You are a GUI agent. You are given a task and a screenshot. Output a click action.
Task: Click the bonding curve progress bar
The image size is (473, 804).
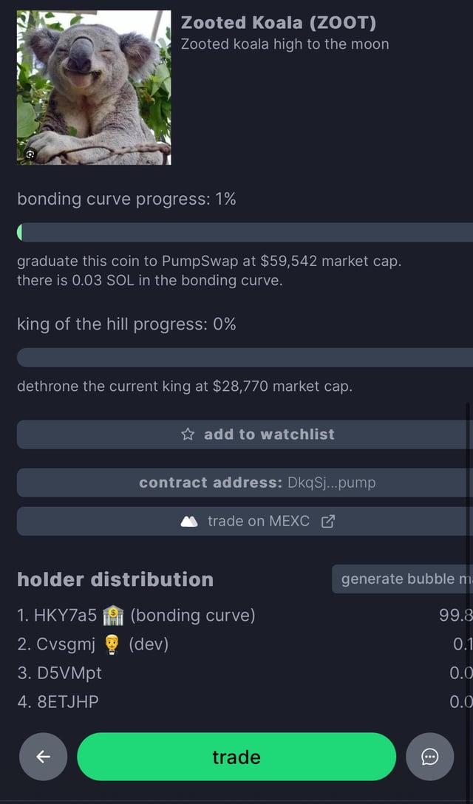click(244, 232)
